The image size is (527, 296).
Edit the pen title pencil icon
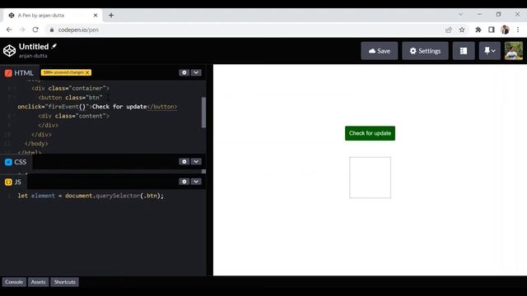pyautogui.click(x=54, y=46)
